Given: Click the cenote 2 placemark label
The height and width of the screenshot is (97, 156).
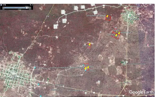Looking at the screenshot, I should coord(111,35).
